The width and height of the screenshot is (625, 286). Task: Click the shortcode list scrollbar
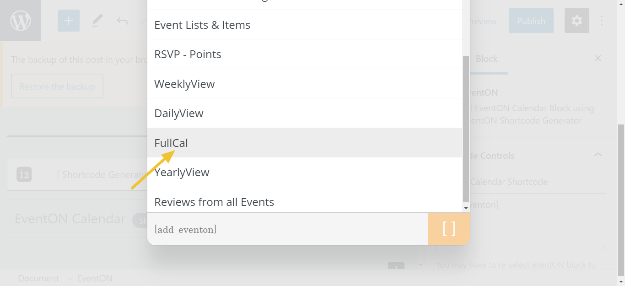[466, 129]
